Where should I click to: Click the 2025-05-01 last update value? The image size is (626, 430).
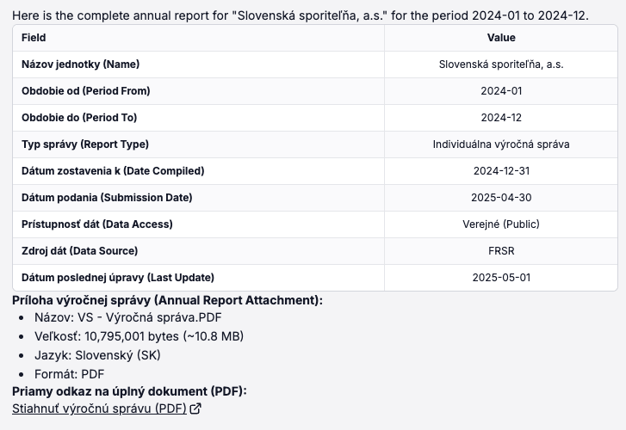tap(501, 278)
